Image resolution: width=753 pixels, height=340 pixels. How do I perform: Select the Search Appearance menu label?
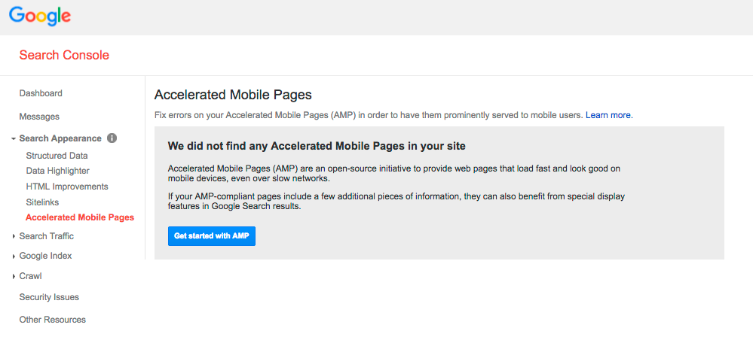coord(60,138)
